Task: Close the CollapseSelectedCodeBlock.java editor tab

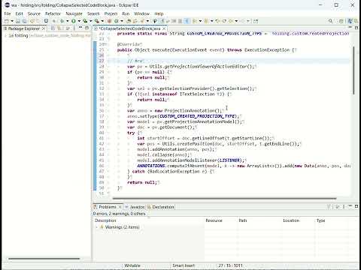Action: click(x=164, y=28)
